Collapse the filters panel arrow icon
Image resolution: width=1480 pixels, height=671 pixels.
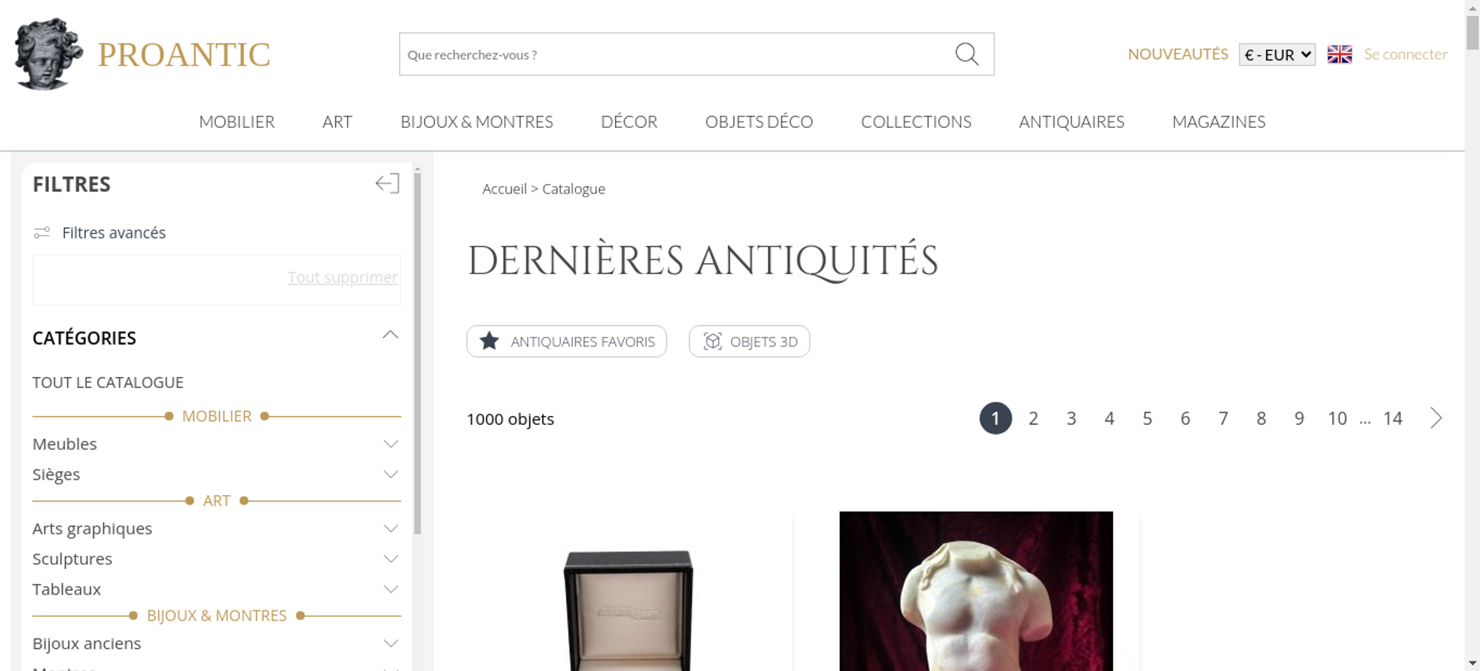pos(387,183)
